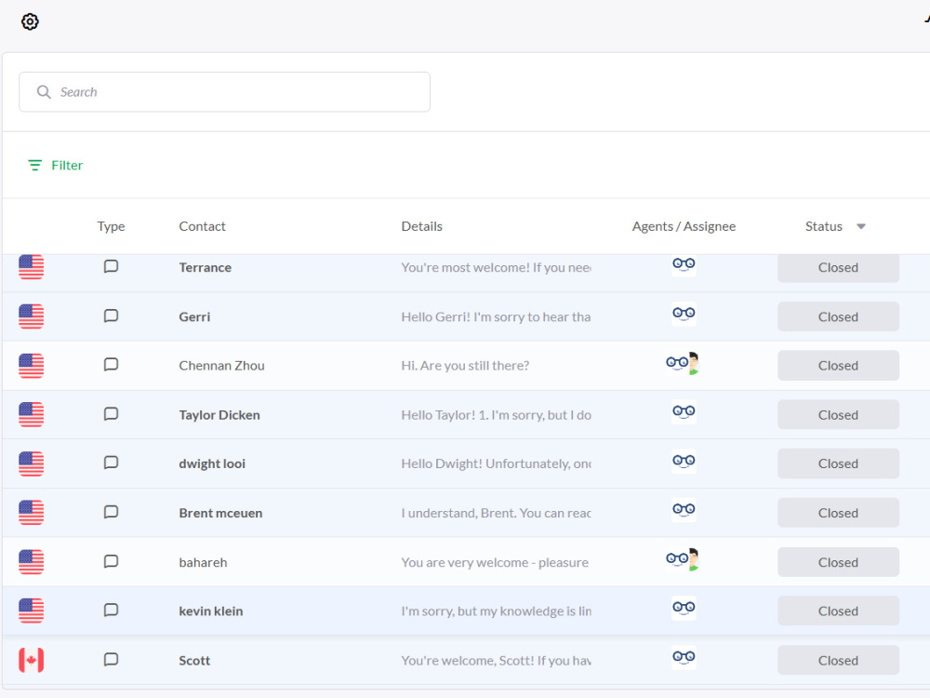Open dwight looi's contact entry
The width and height of the screenshot is (930, 698).
tap(212, 463)
